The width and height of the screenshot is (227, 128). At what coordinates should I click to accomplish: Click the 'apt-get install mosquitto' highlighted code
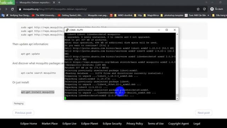(38, 92)
